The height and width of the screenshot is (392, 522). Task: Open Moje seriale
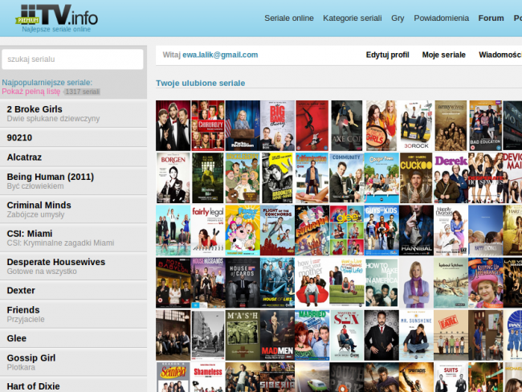[x=444, y=55]
